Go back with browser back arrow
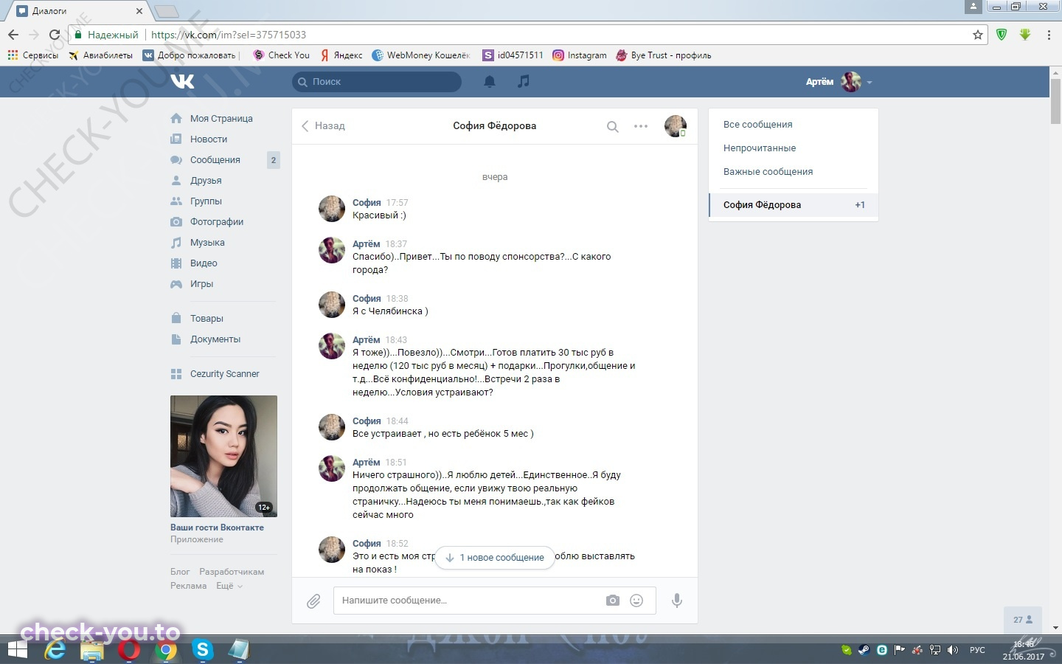Screen dimensions: 1062x664 pyautogui.click(x=13, y=35)
